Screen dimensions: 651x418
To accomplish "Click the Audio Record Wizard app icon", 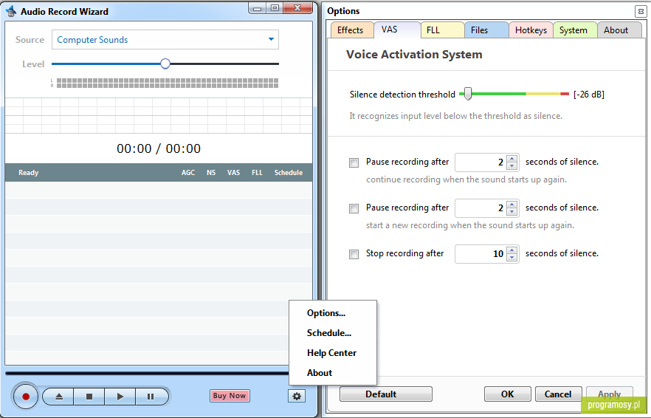I will tap(11, 11).
